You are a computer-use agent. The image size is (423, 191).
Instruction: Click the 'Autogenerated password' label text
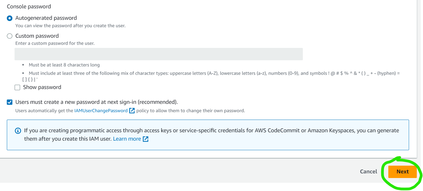[46, 18]
